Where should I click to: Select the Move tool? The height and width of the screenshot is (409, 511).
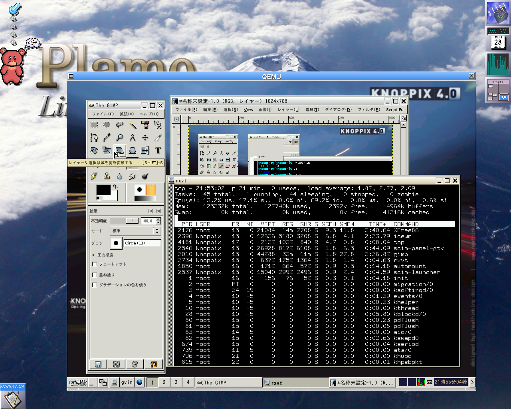click(145, 138)
